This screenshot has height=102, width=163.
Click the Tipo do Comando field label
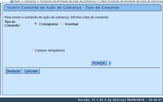12,24
